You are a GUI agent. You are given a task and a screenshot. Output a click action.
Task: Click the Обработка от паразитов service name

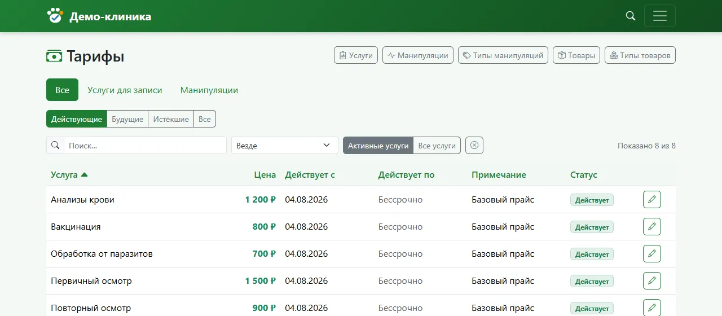pyautogui.click(x=102, y=254)
